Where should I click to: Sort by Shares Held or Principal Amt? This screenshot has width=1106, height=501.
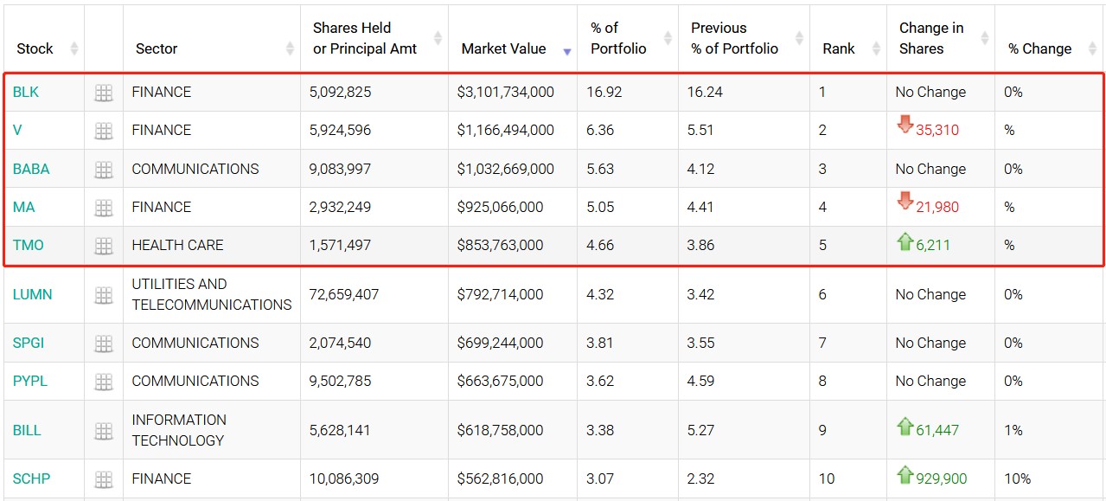[x=438, y=38]
